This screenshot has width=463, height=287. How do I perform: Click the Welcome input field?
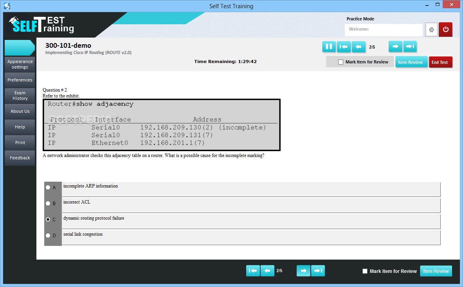pos(384,30)
